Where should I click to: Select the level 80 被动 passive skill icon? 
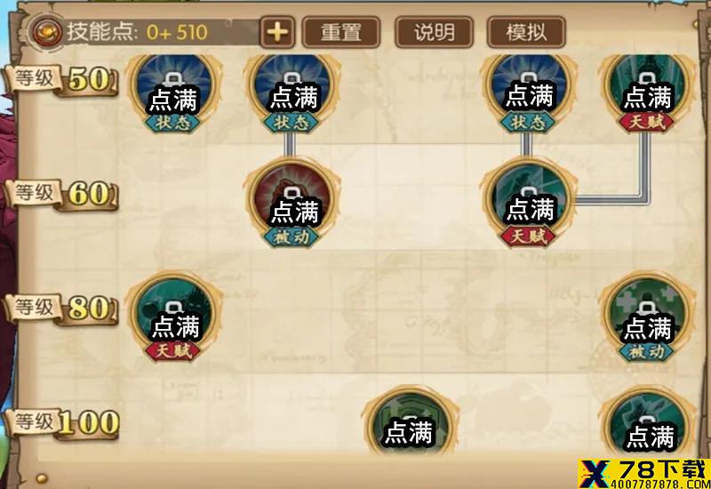coord(647,317)
